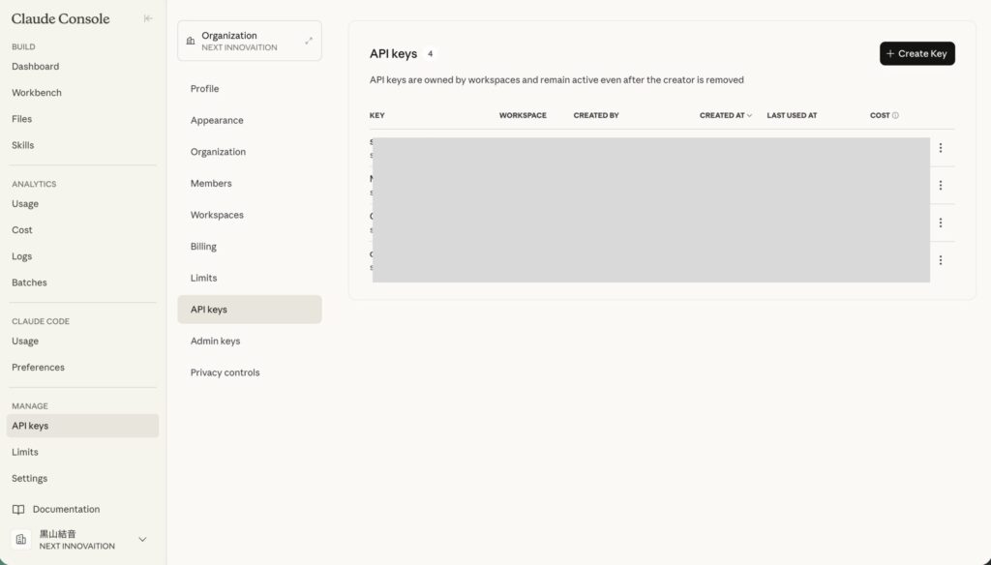Expand the account menu chevron at bottom
This screenshot has height=565, width=991.
tap(142, 540)
